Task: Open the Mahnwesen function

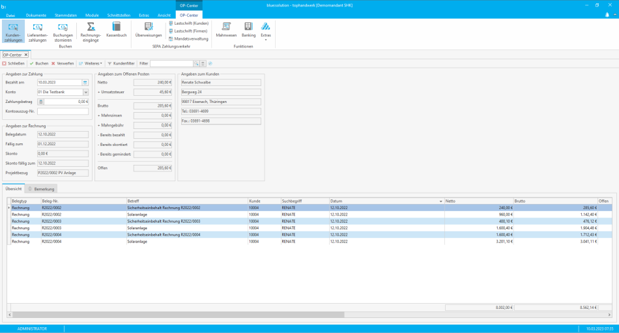Action: coord(226,29)
